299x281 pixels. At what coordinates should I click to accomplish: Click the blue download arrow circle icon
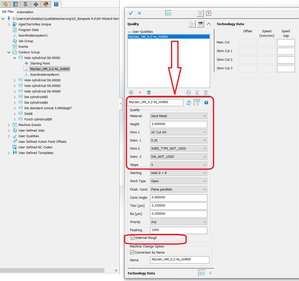click(x=206, y=103)
